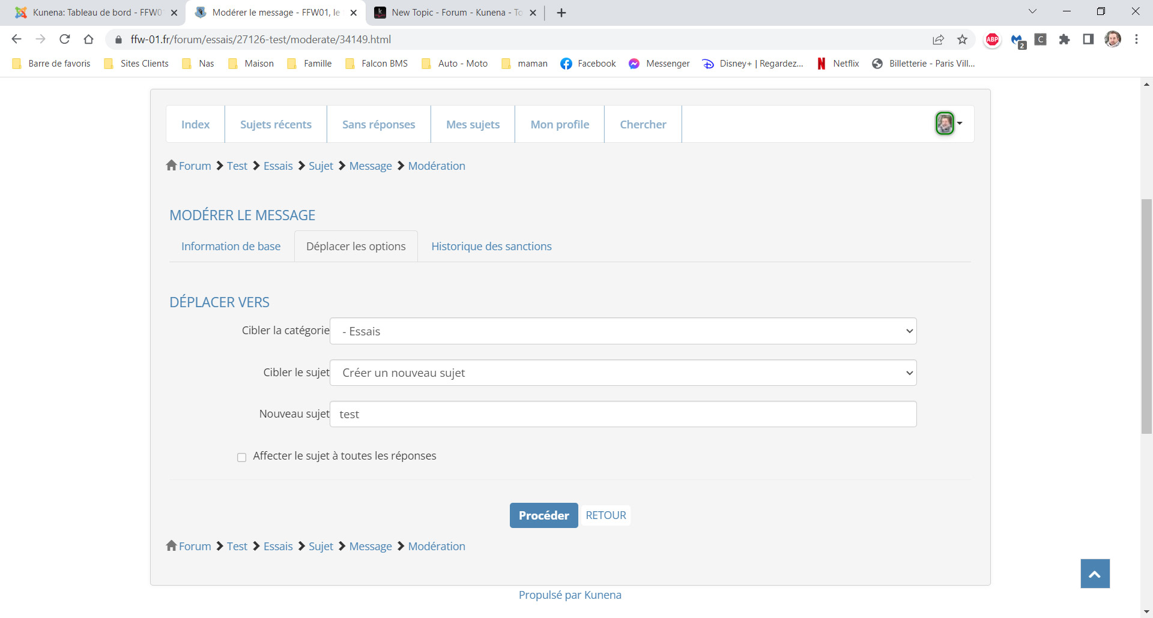Click the scroll-to-top arrow button
This screenshot has height=618, width=1153.
pyautogui.click(x=1095, y=574)
